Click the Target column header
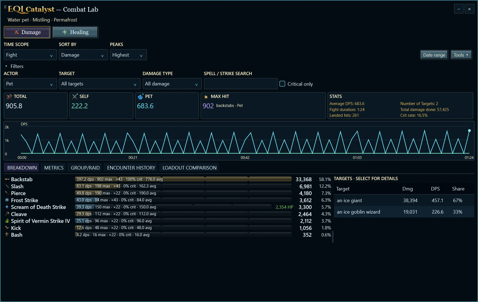 (x=343, y=189)
